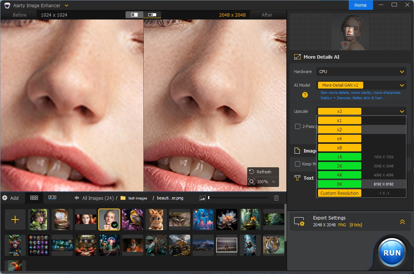Image resolution: width=414 pixels, height=274 pixels.
Task: Click the back arrow before All Images
Action: click(x=77, y=198)
